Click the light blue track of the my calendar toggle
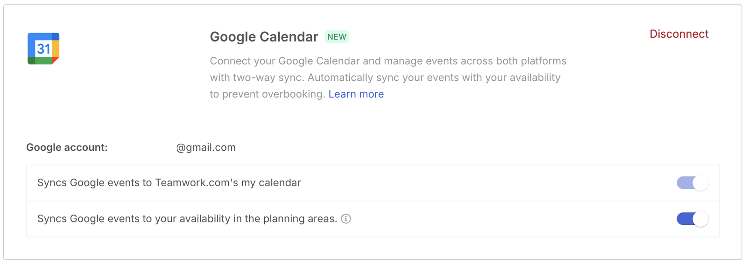747x265 pixels. click(x=684, y=183)
